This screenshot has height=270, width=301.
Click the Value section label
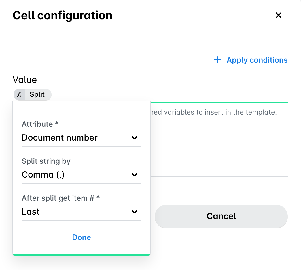[24, 80]
